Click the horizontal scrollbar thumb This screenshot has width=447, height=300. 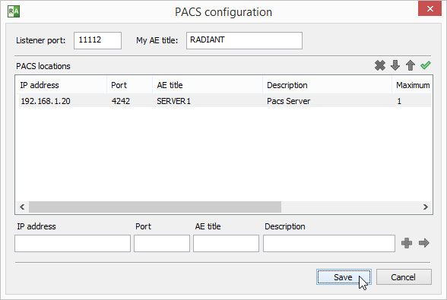tap(155, 207)
